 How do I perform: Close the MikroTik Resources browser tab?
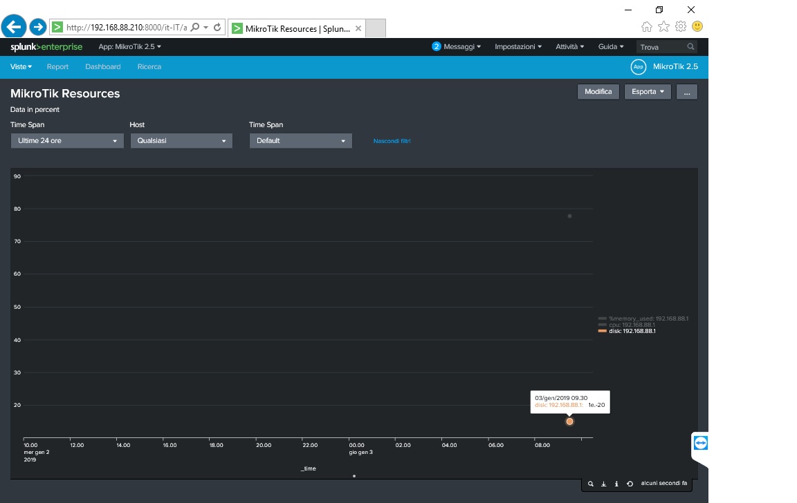pos(358,28)
